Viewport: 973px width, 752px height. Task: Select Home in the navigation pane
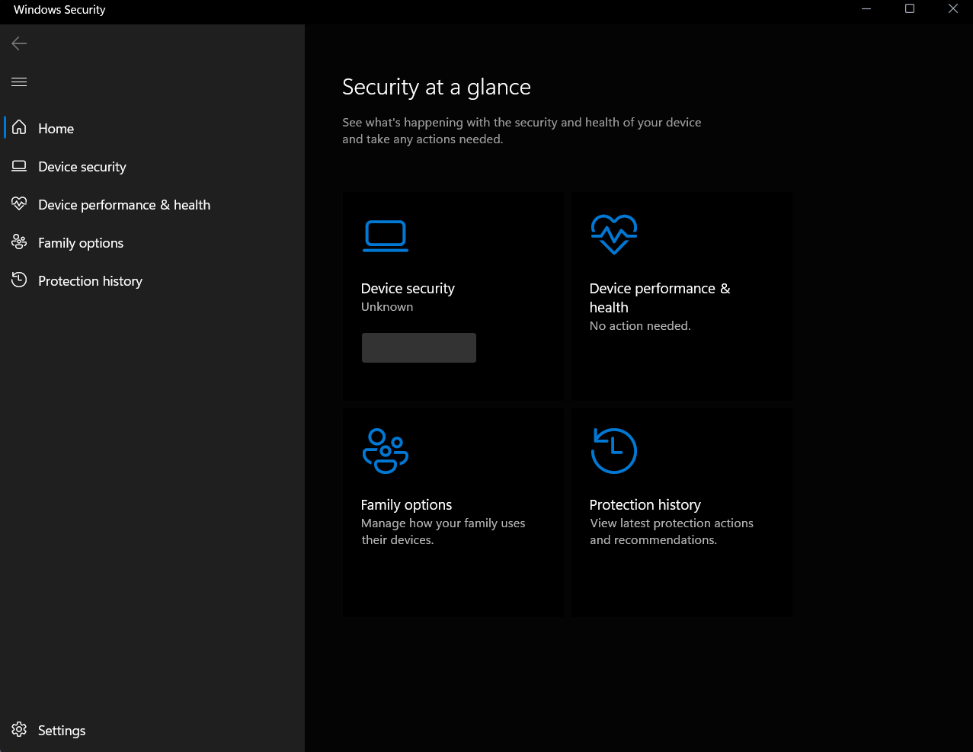152,128
